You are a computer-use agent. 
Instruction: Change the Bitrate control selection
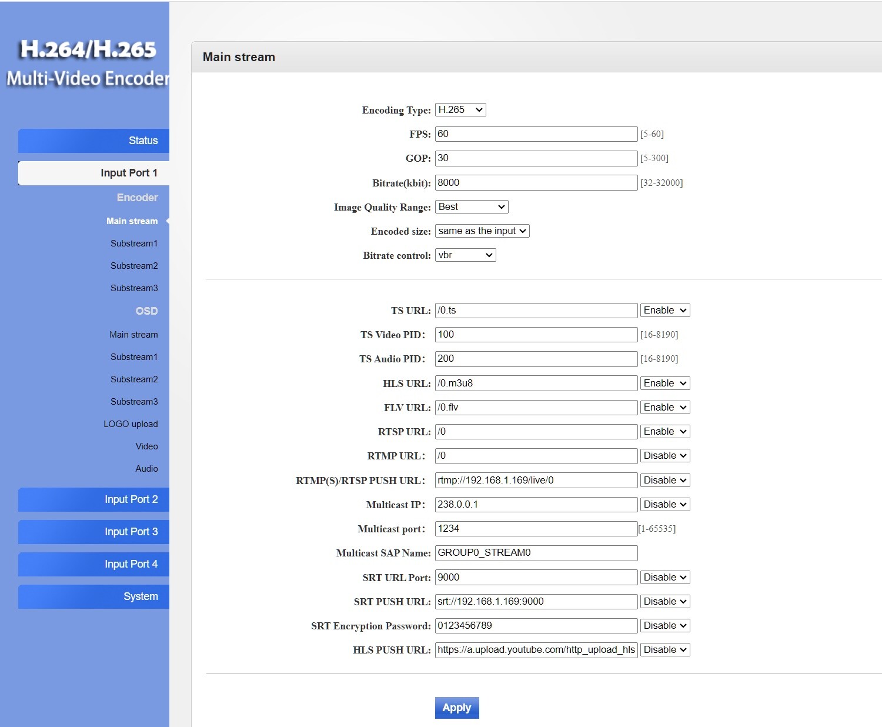tap(465, 255)
